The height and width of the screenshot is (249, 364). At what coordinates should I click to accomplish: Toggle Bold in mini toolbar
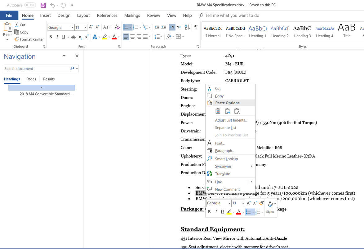209,211
